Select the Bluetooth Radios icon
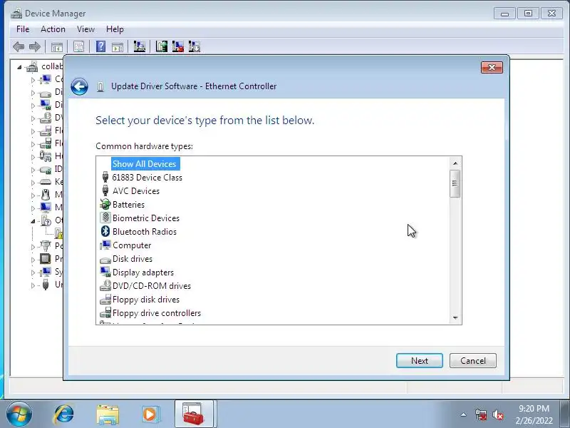 click(105, 231)
